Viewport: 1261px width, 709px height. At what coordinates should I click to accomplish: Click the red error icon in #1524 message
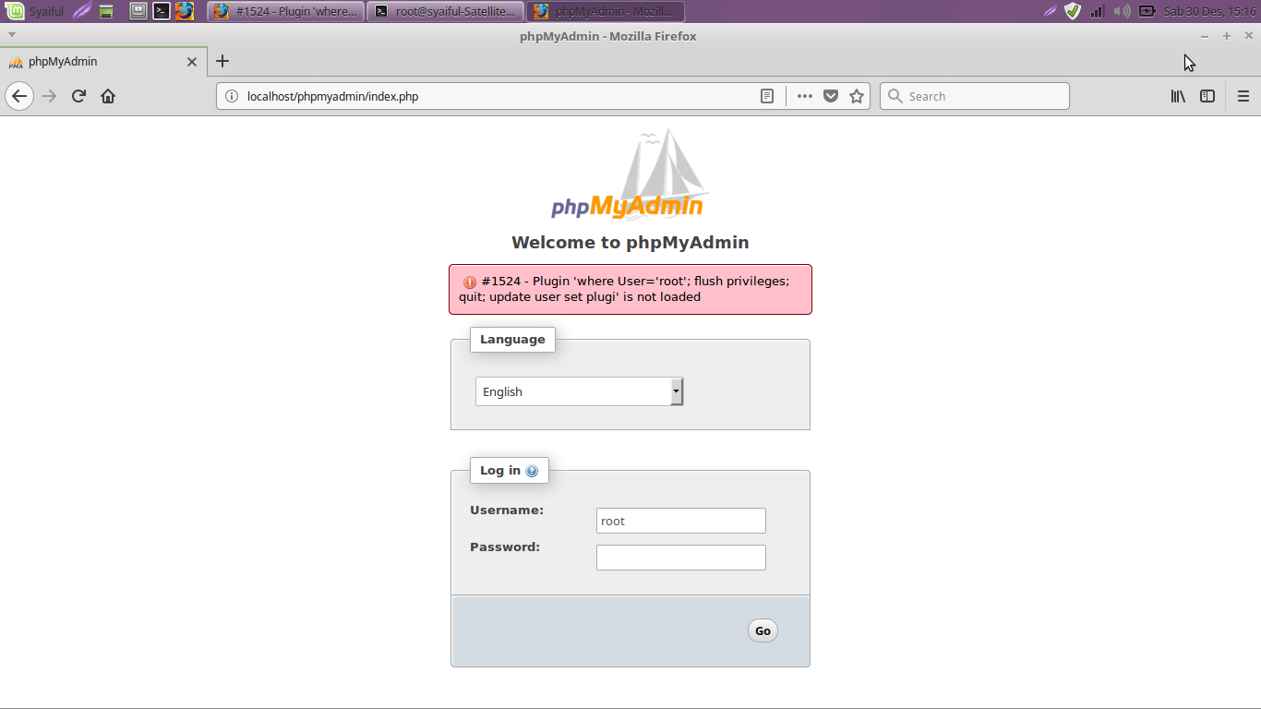469,282
